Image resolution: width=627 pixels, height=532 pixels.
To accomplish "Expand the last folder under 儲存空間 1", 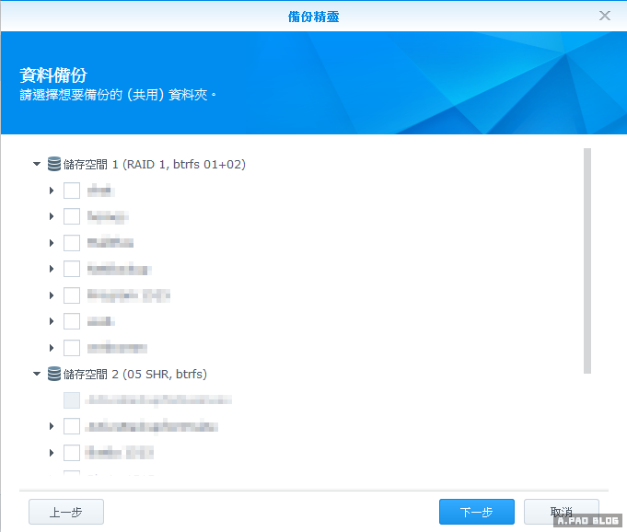I will point(52,348).
